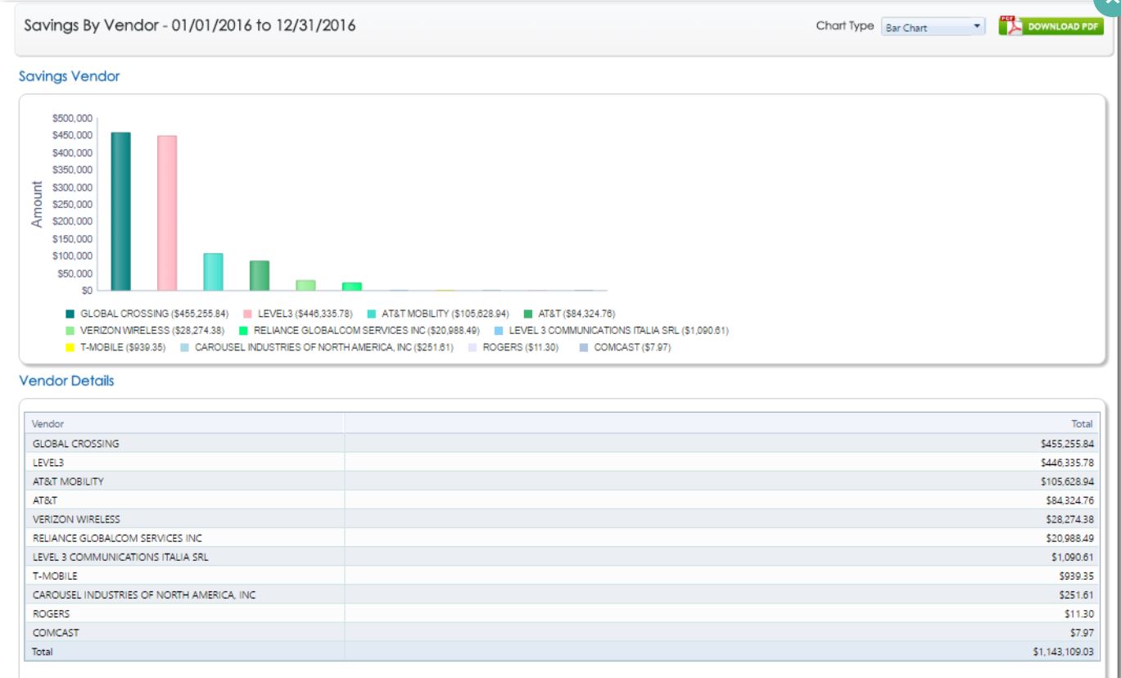Select COMCAST table row

(561, 632)
